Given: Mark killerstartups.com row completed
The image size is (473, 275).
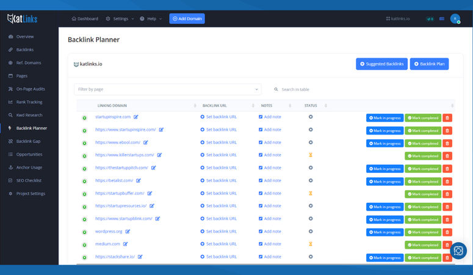Looking at the screenshot, I should [423, 156].
